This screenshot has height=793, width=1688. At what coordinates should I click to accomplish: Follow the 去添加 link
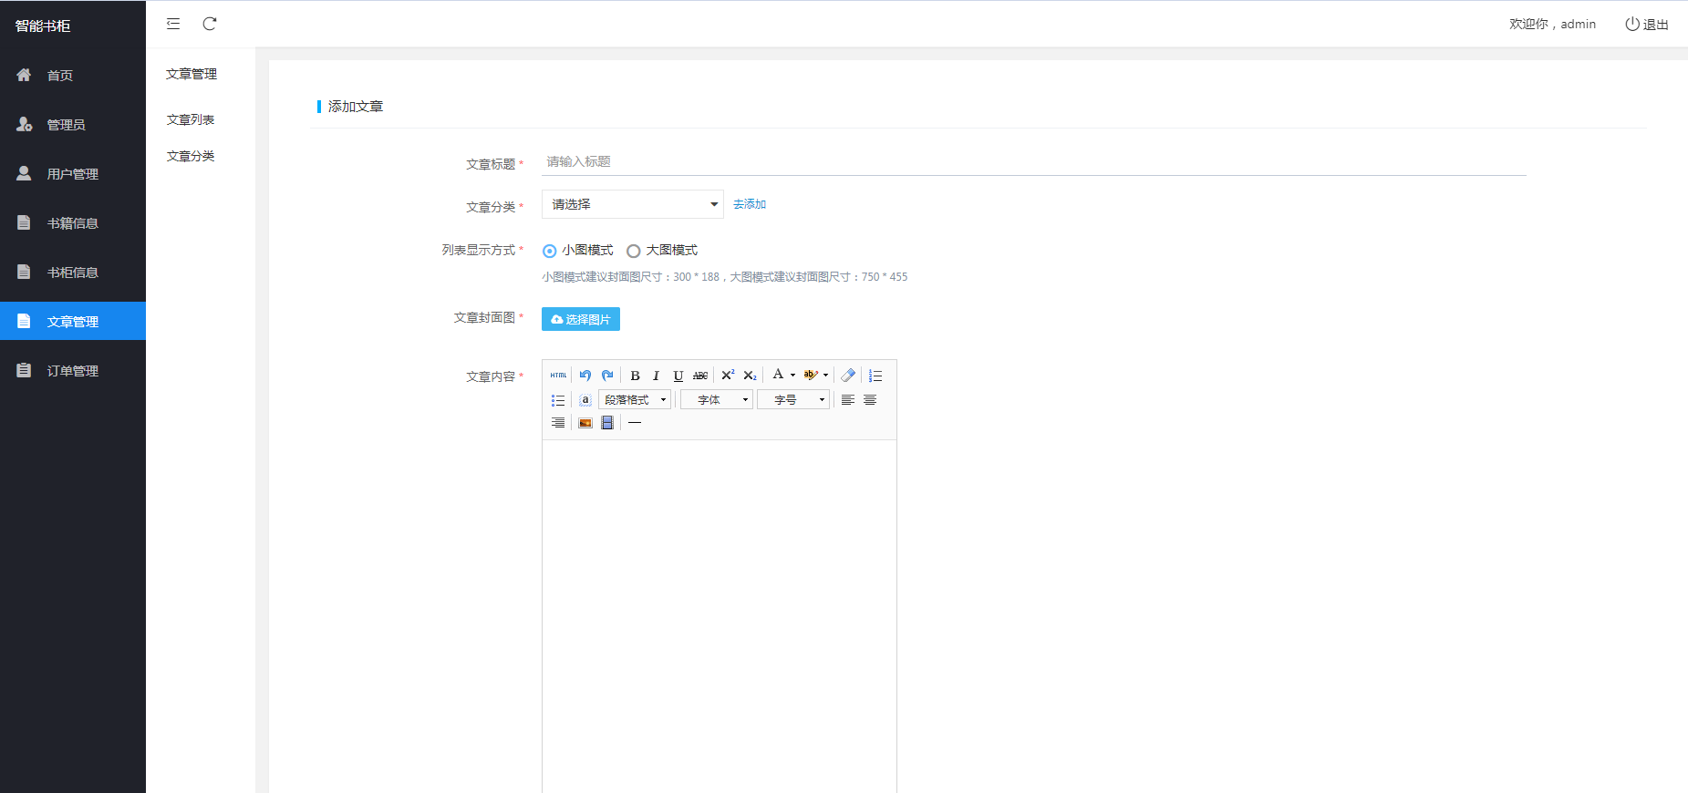tap(750, 204)
